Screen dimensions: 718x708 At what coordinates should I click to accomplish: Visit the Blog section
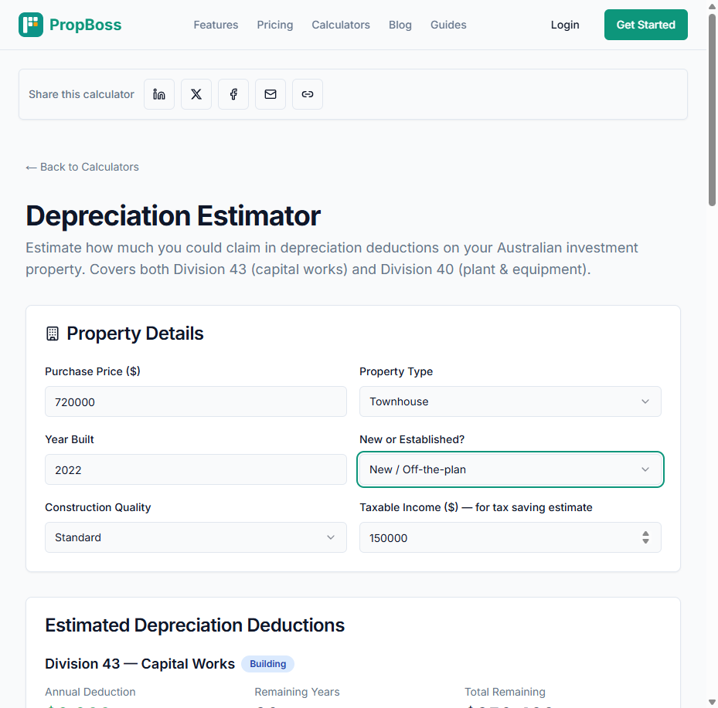[400, 25]
